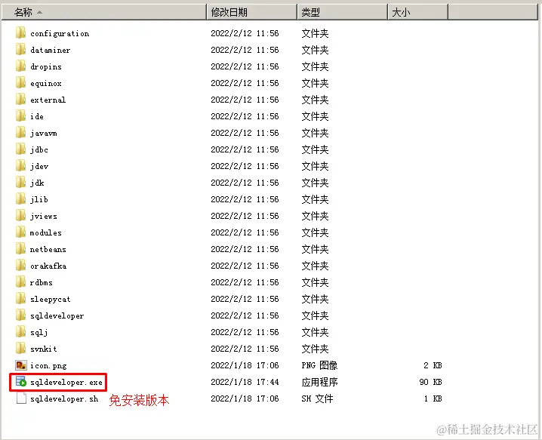
Task: Select the icon.png file name
Action: pyautogui.click(x=48, y=365)
